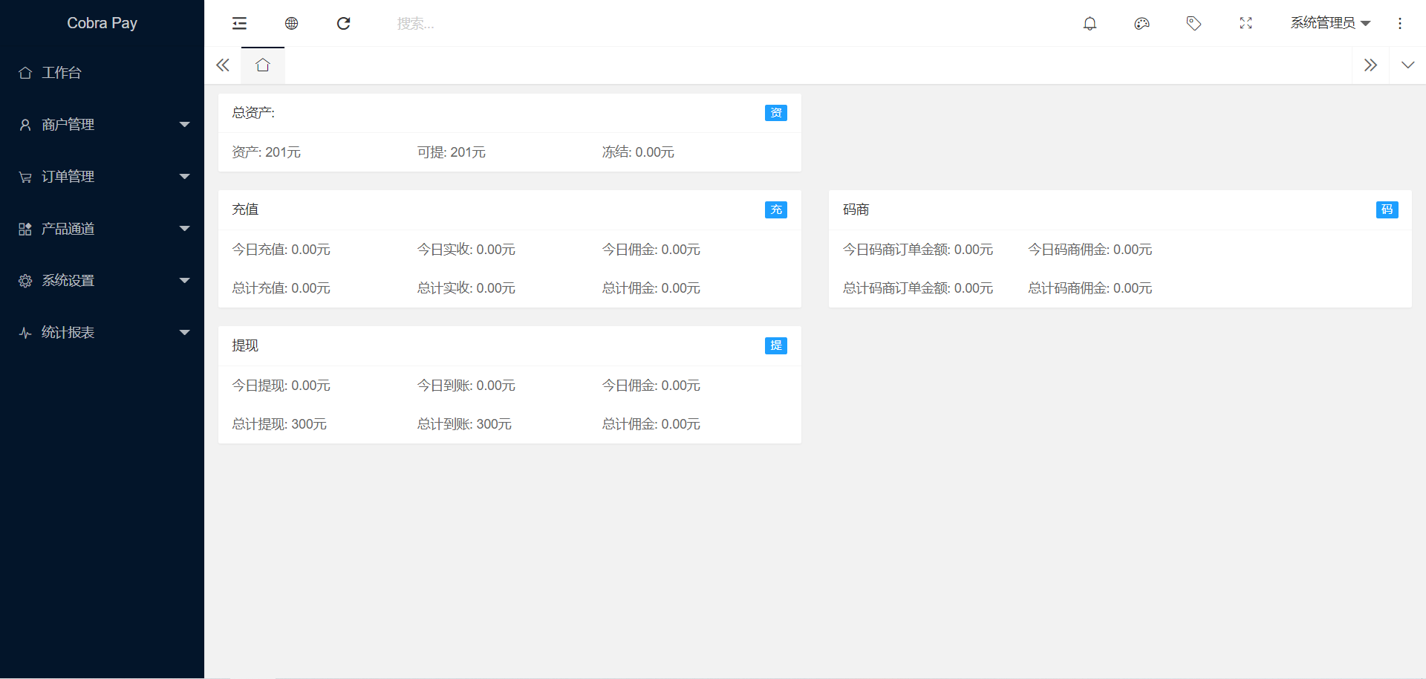
Task: Select 工作台 in the sidebar
Action: (x=62, y=73)
